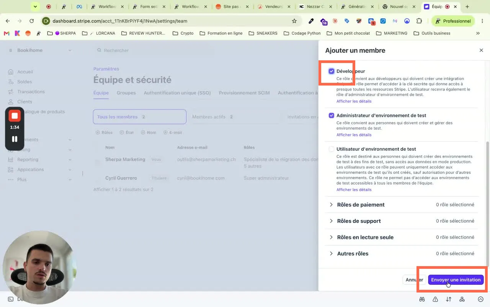The width and height of the screenshot is (490, 307).
Task: Cancel adding member with Annuler
Action: [x=414, y=280]
